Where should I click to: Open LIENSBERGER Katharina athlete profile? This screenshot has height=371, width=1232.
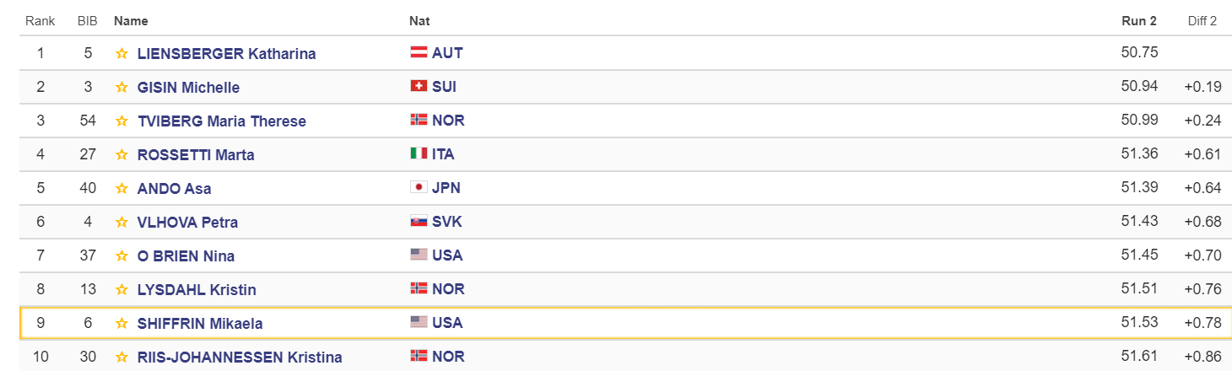tap(226, 54)
